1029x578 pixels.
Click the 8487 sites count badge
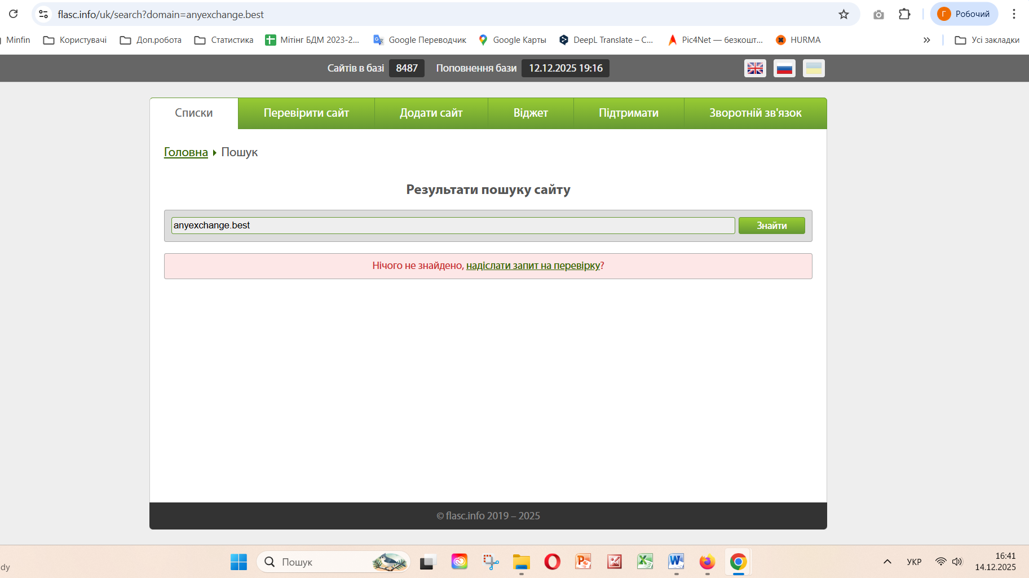click(407, 68)
